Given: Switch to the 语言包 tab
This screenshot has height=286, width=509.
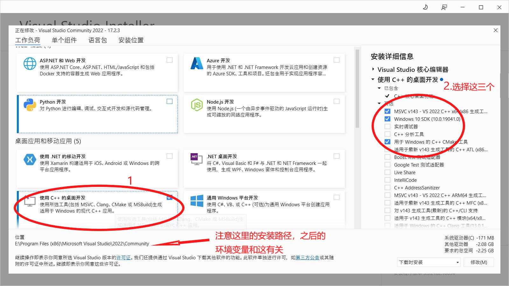Looking at the screenshot, I should pos(98,40).
